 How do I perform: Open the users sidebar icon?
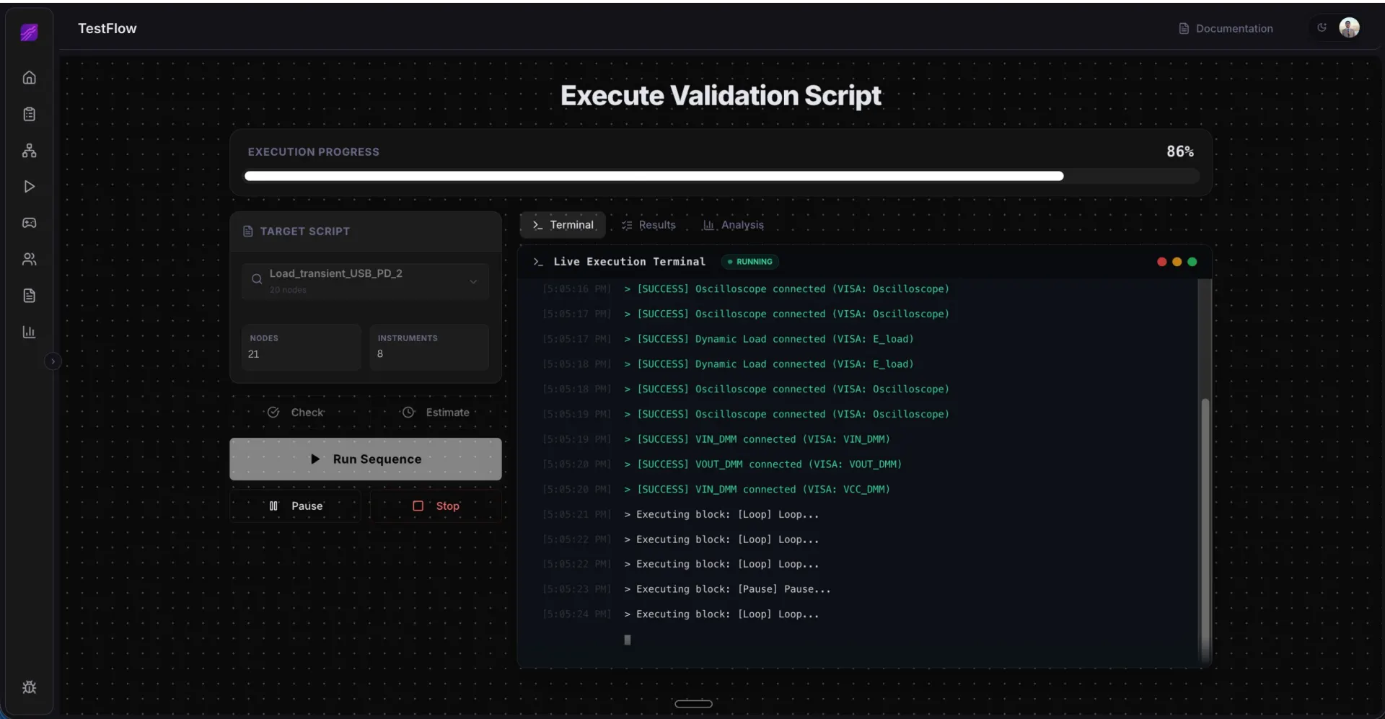(x=29, y=259)
